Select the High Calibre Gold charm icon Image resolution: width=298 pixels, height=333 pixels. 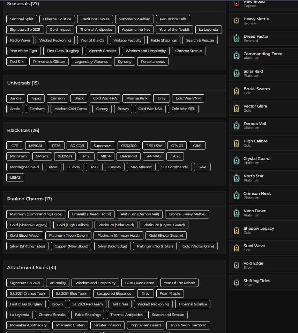click(236, 143)
